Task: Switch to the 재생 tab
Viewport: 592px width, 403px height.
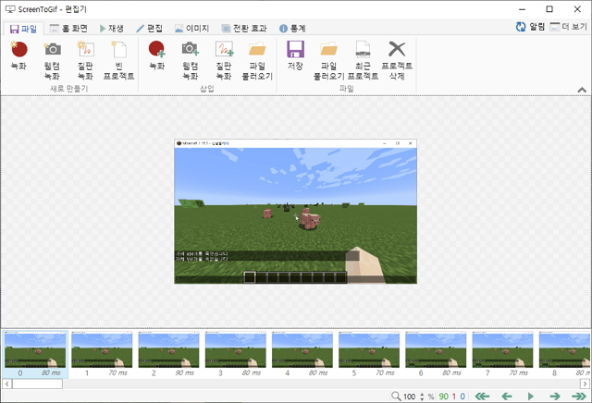Action: 112,29
